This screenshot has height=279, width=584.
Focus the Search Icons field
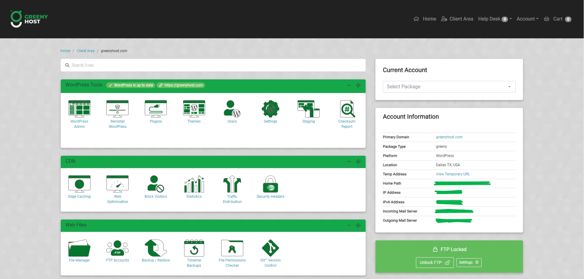click(213, 65)
